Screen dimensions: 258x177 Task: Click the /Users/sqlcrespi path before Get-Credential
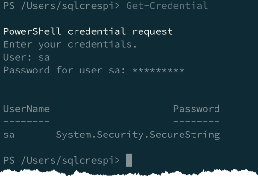(67, 6)
